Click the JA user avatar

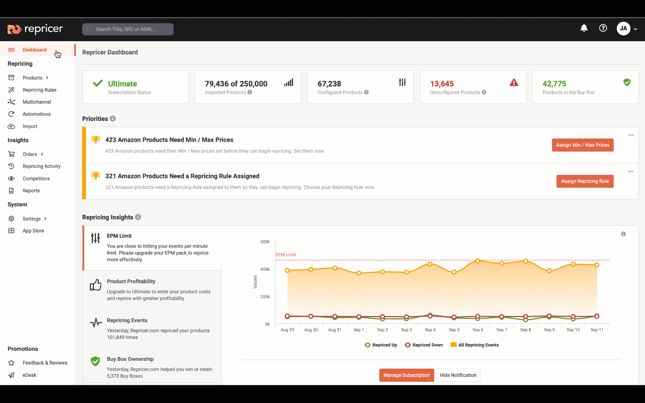click(624, 28)
